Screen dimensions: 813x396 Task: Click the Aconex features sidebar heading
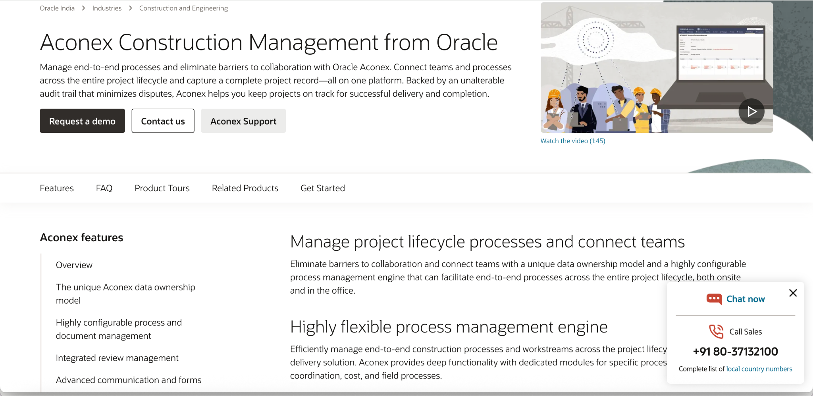(x=81, y=237)
